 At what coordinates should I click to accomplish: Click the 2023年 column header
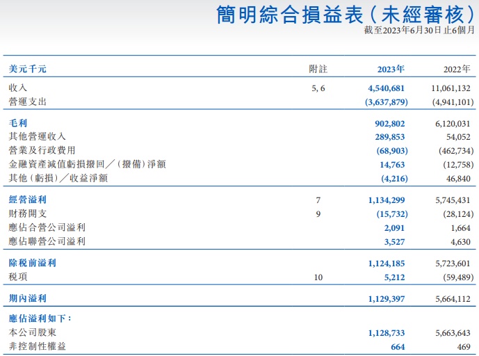391,69
